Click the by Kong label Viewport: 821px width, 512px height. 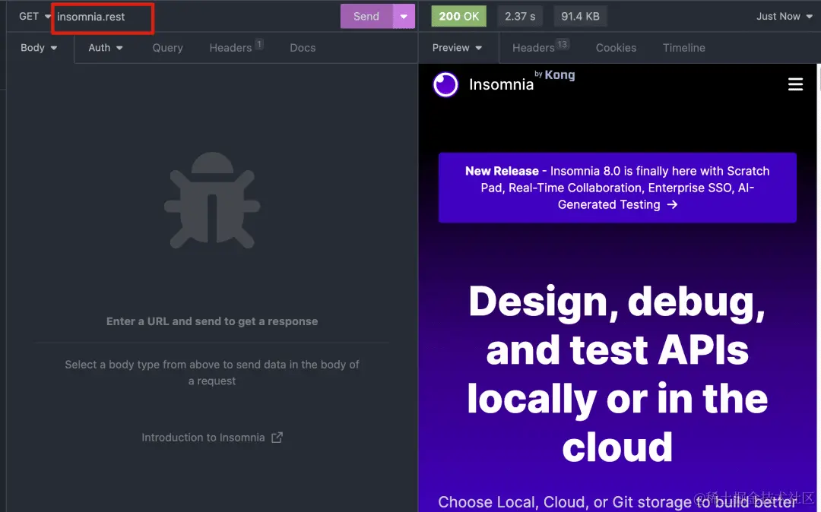(554, 74)
